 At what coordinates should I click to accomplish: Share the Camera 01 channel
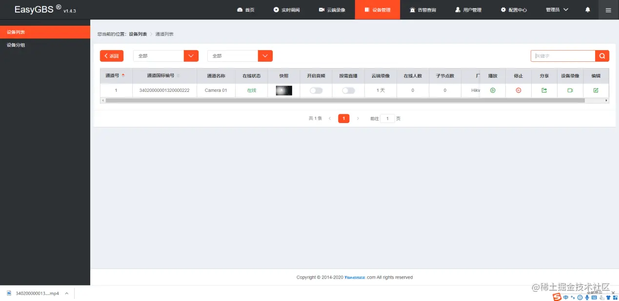tap(544, 90)
